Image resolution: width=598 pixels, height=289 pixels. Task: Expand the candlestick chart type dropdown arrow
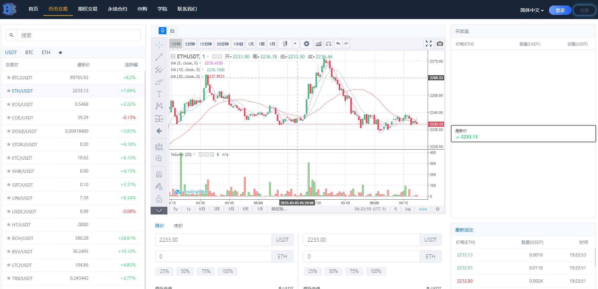295,44
